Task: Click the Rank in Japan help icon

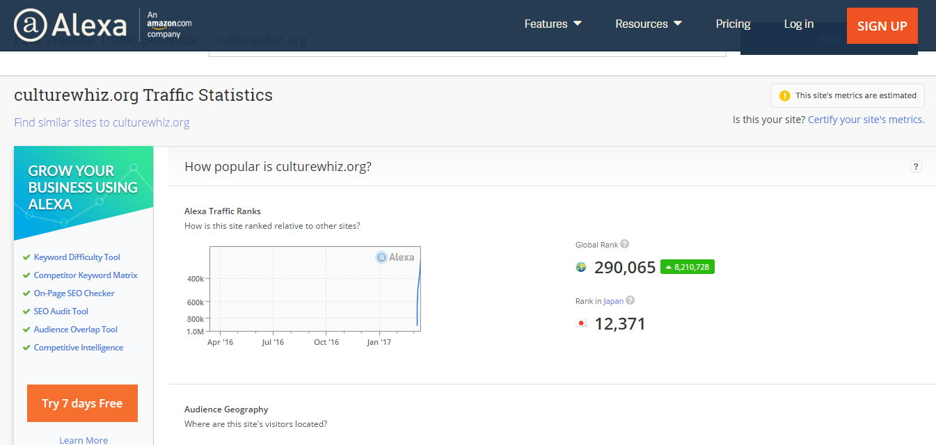Action: point(630,300)
